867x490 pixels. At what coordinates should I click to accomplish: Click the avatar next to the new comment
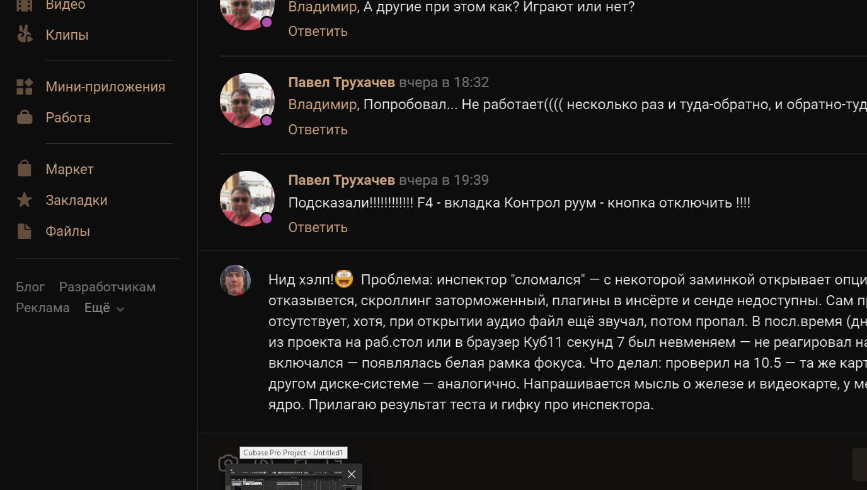coord(235,280)
